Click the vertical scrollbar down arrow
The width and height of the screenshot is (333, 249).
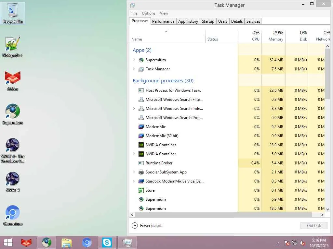[327, 209]
